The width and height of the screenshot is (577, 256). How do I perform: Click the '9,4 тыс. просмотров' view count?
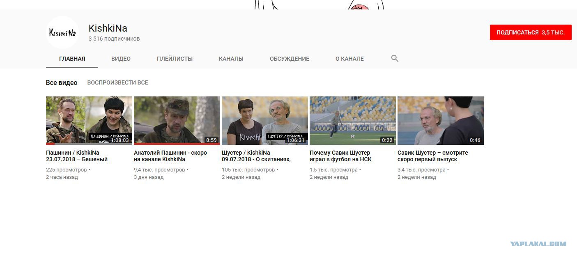click(159, 169)
